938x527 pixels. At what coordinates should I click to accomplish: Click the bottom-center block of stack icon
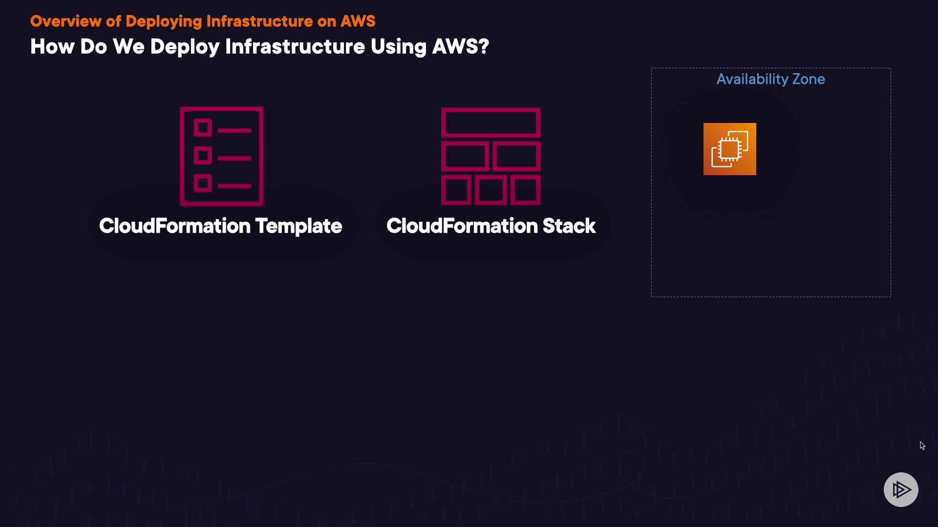tap(490, 190)
